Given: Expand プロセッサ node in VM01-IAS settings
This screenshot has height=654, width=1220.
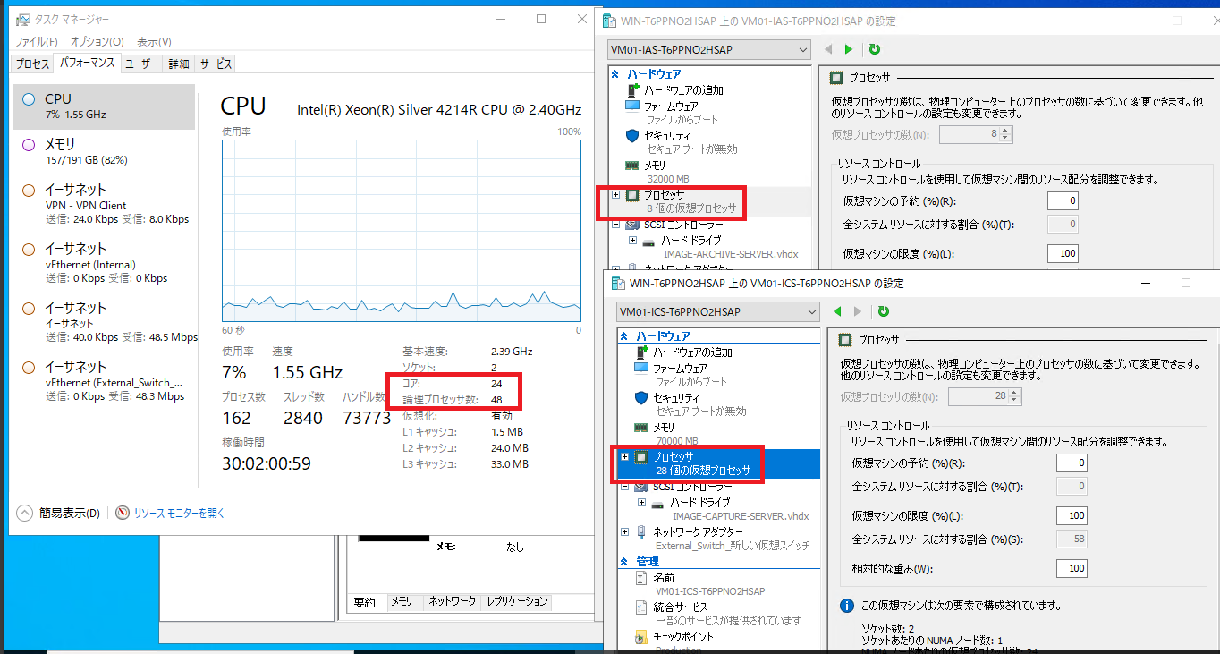Looking at the screenshot, I should click(615, 194).
